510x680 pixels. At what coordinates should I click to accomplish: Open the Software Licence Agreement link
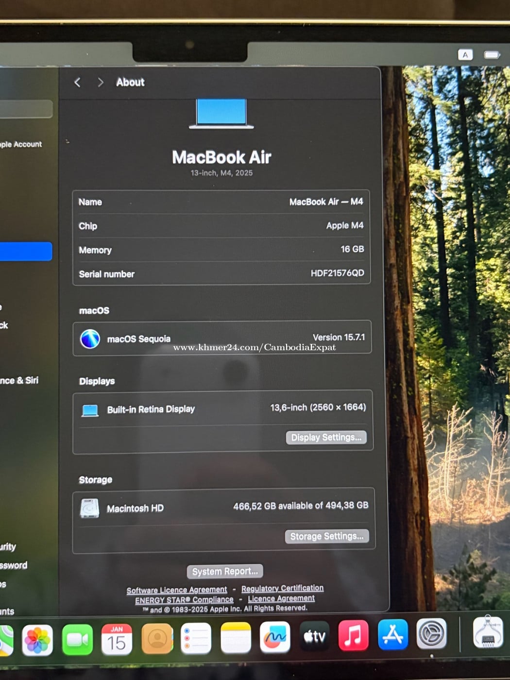tap(177, 590)
